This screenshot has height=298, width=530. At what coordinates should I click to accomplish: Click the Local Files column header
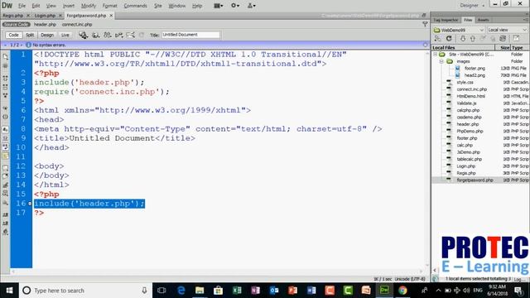[463, 48]
